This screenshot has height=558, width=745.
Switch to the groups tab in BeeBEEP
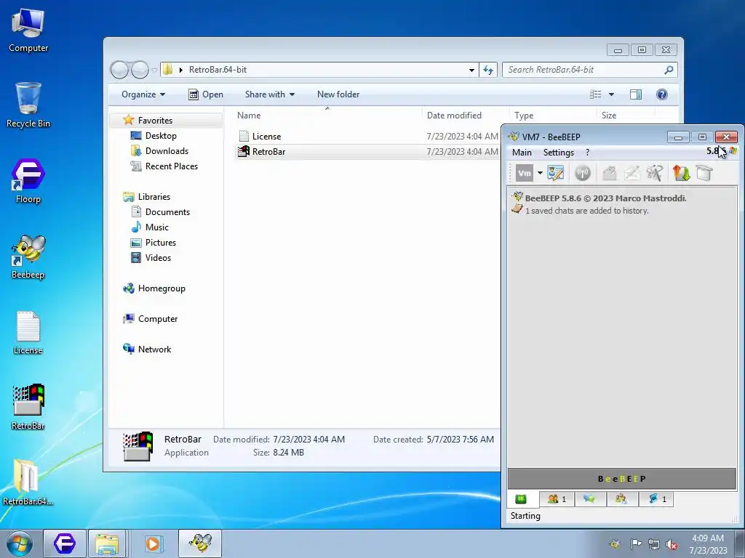621,498
